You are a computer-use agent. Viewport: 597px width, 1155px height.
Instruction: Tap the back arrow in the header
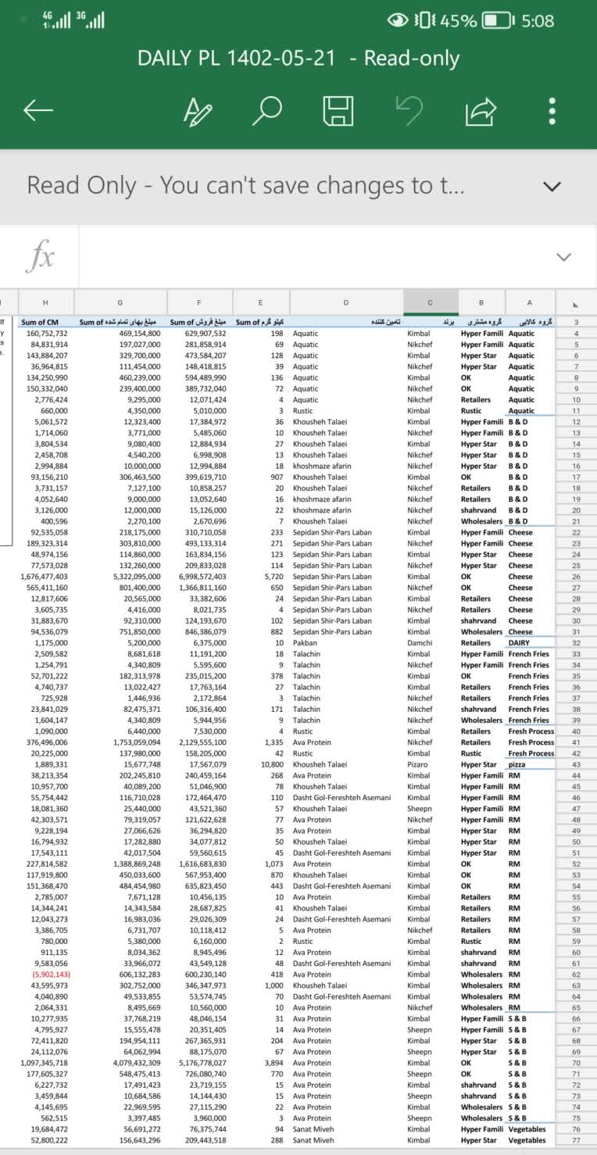[x=38, y=110]
